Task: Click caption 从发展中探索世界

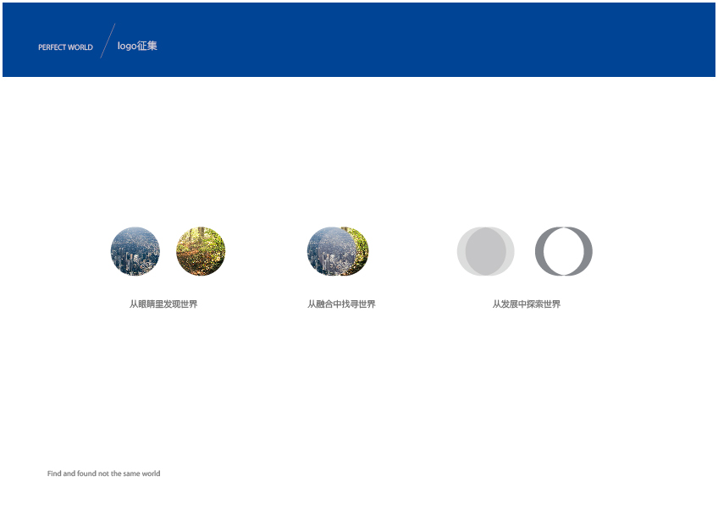Action: pyautogui.click(x=527, y=304)
